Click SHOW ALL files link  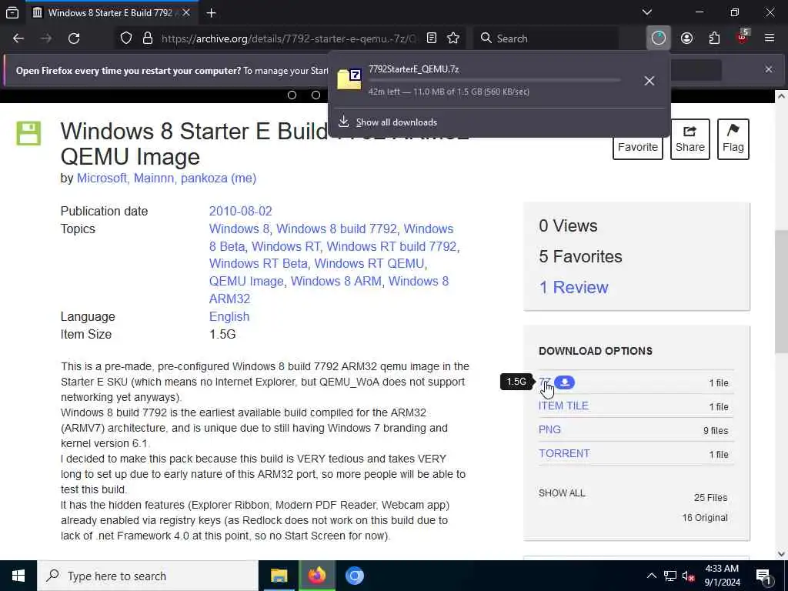(x=562, y=493)
